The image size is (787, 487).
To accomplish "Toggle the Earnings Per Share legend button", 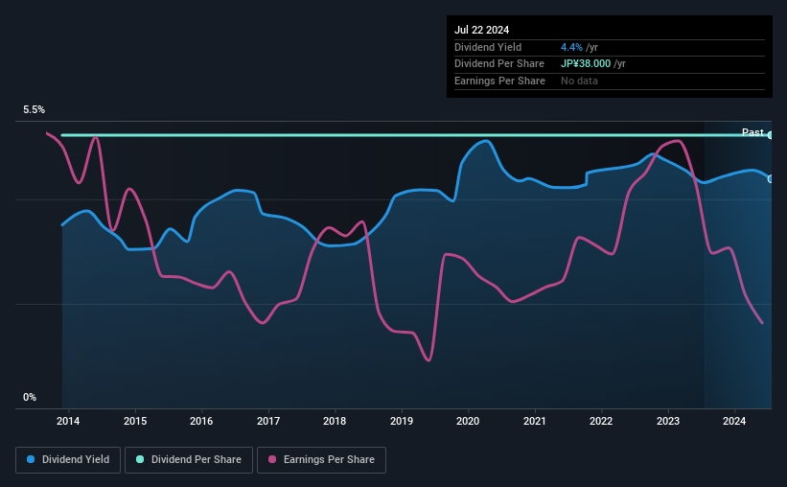I will point(321,460).
